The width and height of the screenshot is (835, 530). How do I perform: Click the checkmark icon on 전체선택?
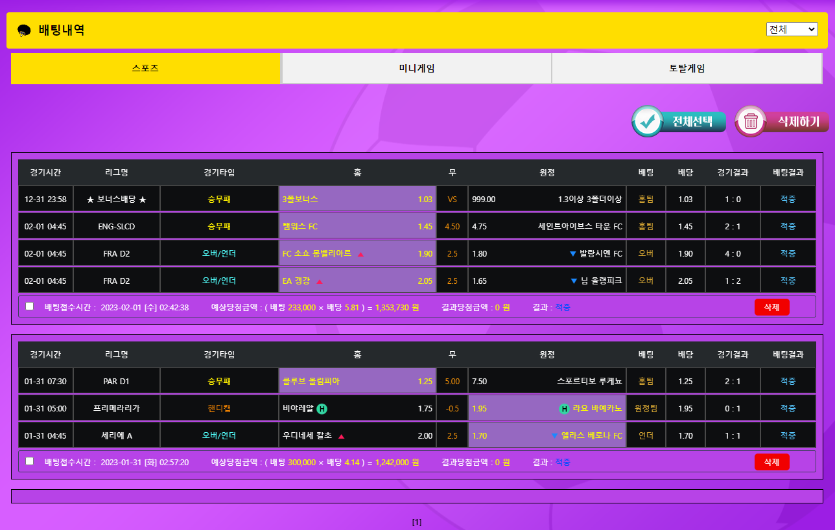[x=647, y=121]
